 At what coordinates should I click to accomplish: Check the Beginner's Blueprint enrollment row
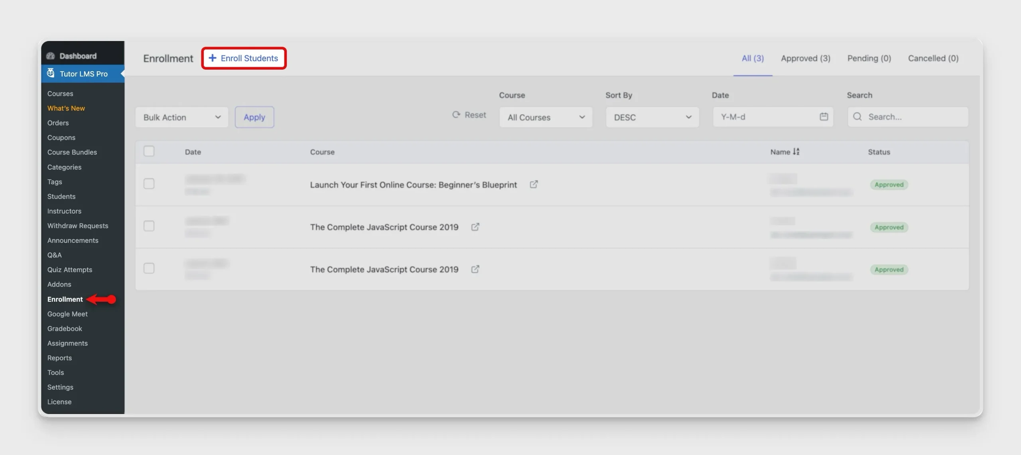[x=149, y=184]
